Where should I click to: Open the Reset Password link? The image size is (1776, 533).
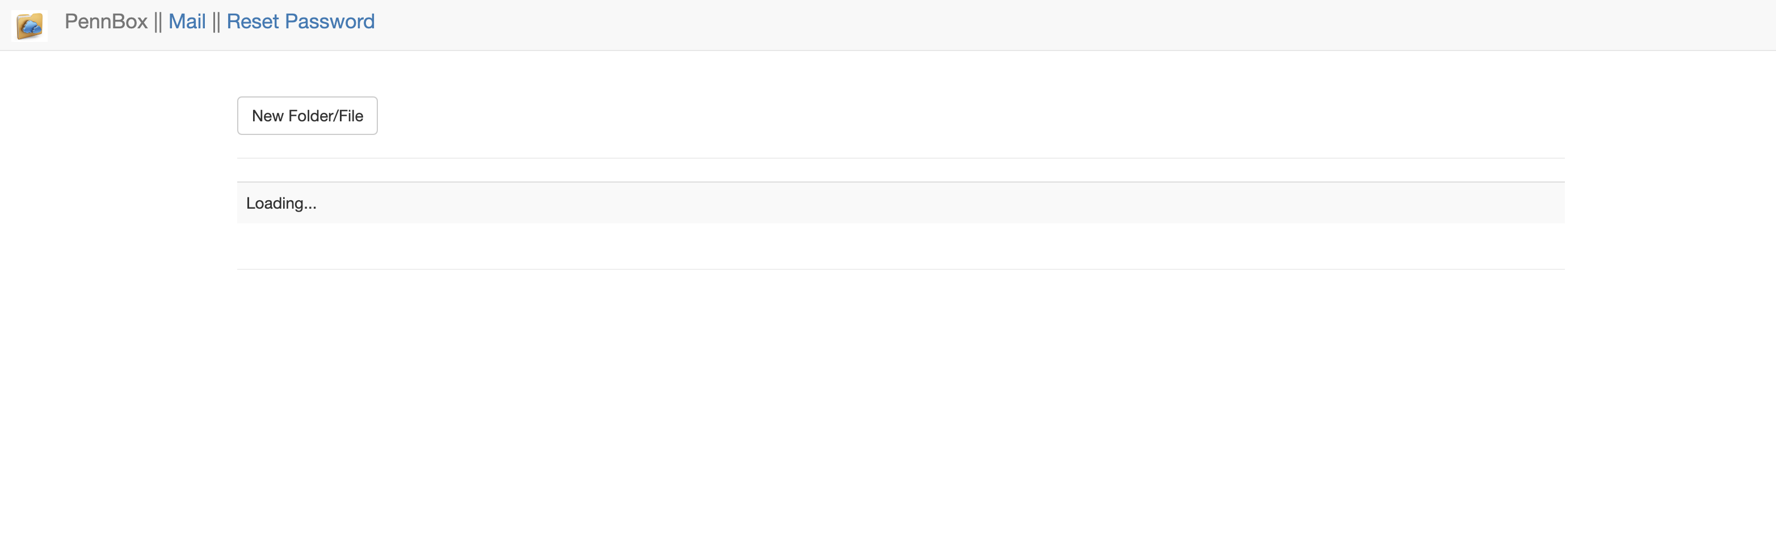301,22
